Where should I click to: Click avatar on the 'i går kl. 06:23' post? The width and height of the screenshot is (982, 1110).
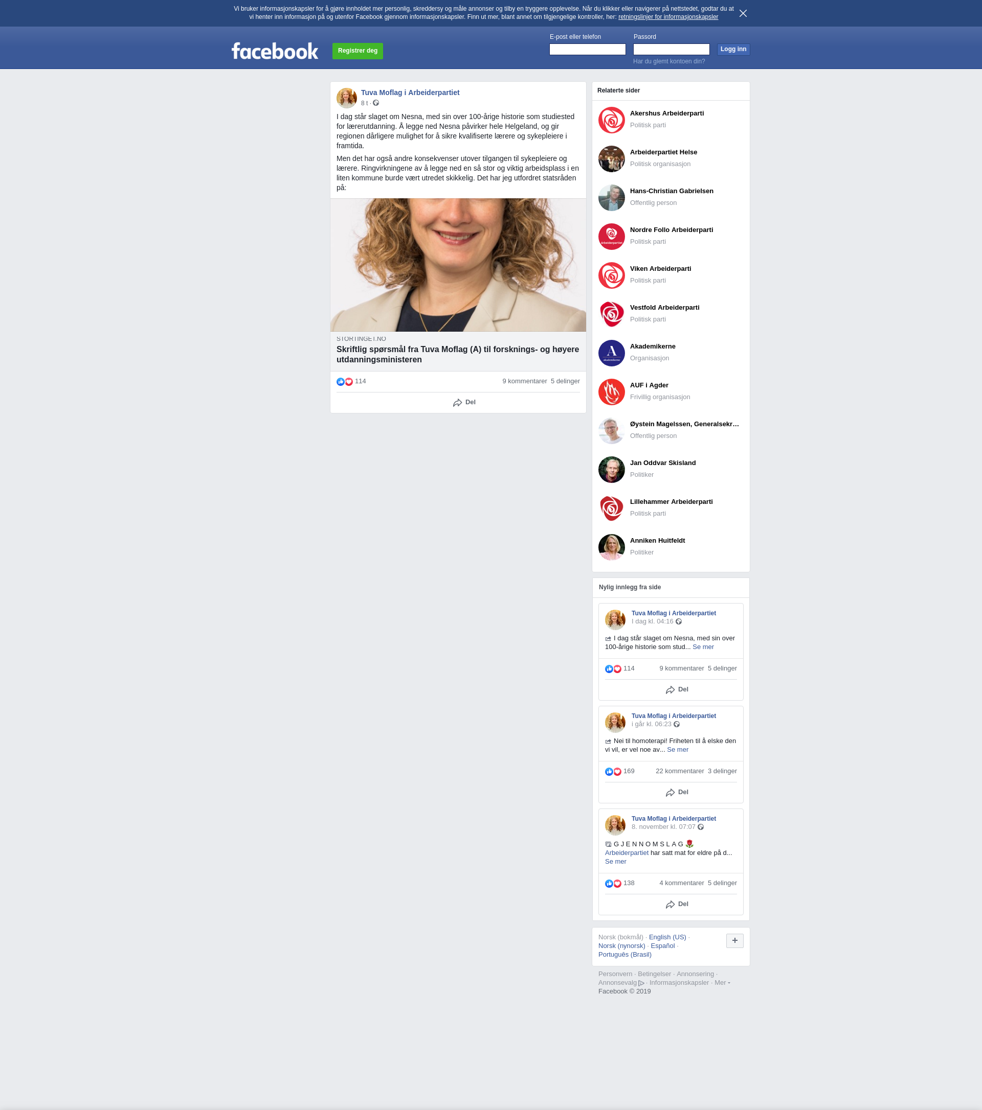click(615, 722)
